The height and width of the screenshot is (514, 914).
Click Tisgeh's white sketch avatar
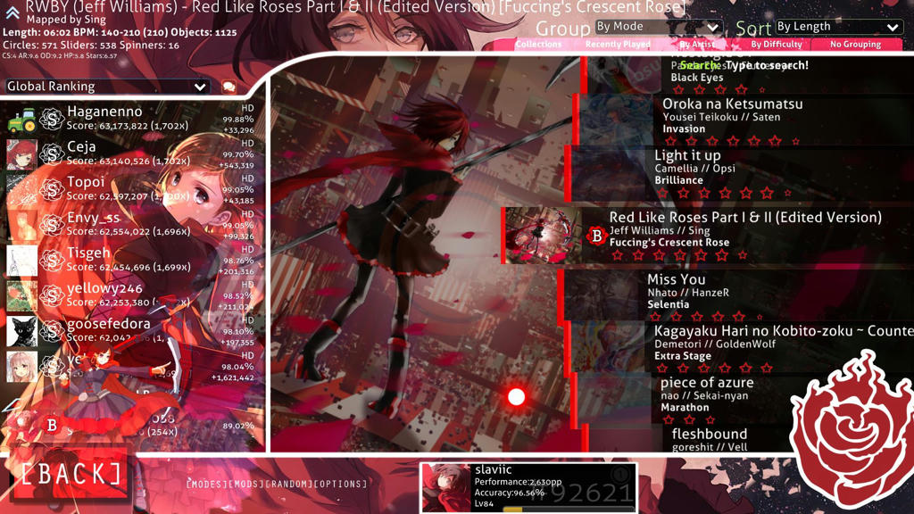point(22,260)
